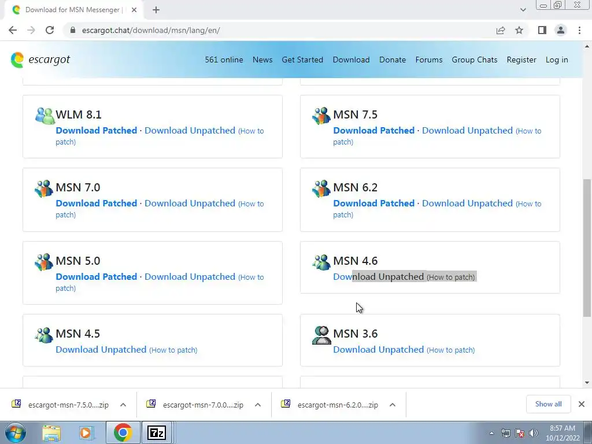
Task: Click the scrollbar down arrow
Action: 587,383
